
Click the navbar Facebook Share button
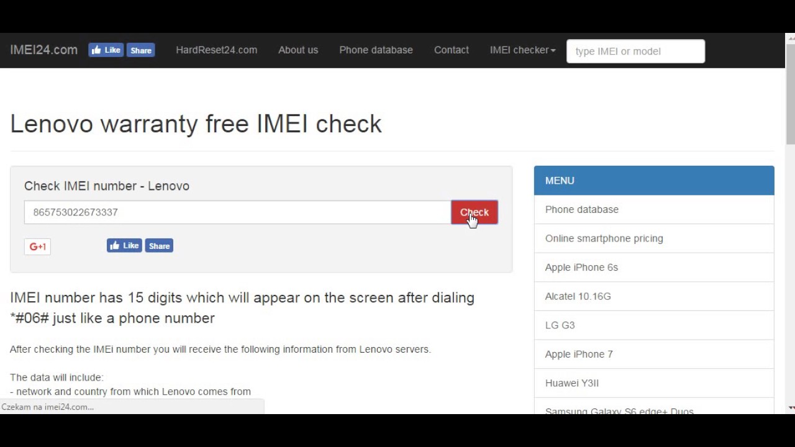pos(141,50)
